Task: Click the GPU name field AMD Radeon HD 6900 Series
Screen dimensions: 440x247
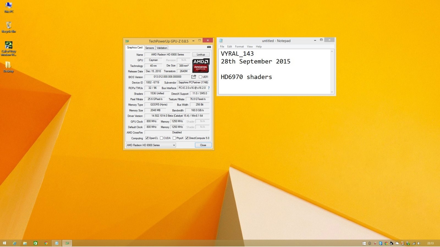Action: (167, 55)
